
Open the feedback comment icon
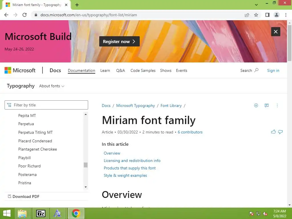[267, 106]
